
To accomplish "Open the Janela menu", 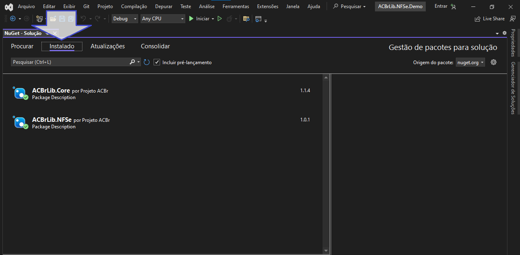I will [292, 6].
